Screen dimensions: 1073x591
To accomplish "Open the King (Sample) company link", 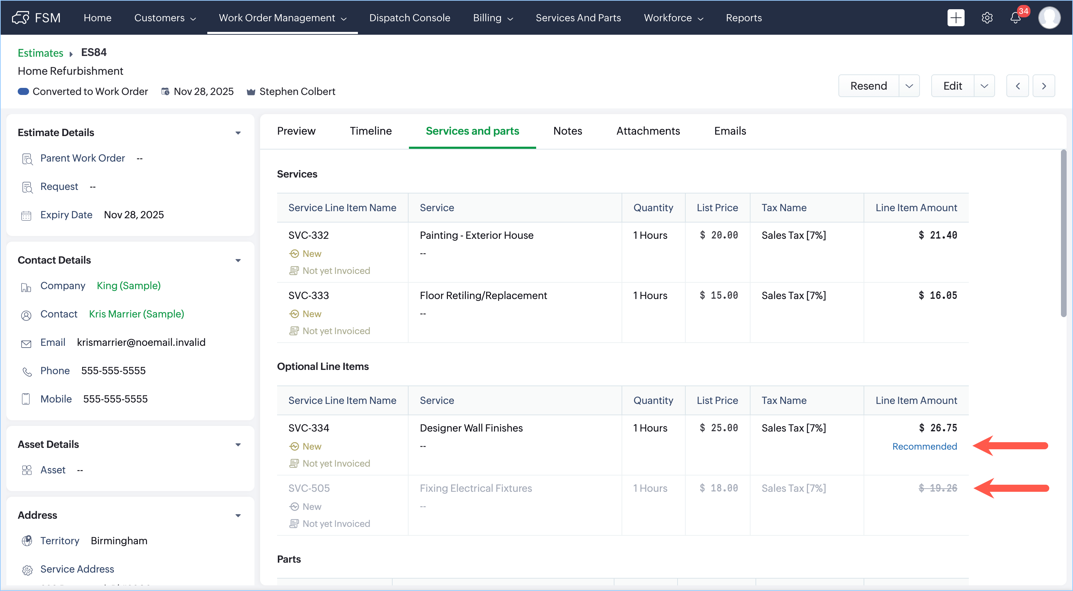I will (x=128, y=286).
